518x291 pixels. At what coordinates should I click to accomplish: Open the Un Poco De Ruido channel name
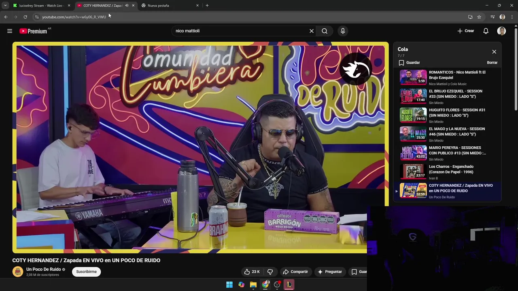pyautogui.click(x=43, y=269)
